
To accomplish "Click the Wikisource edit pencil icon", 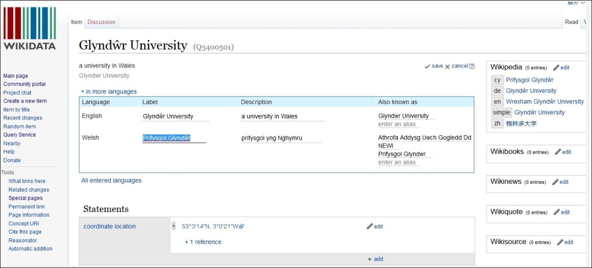I will 560,242.
